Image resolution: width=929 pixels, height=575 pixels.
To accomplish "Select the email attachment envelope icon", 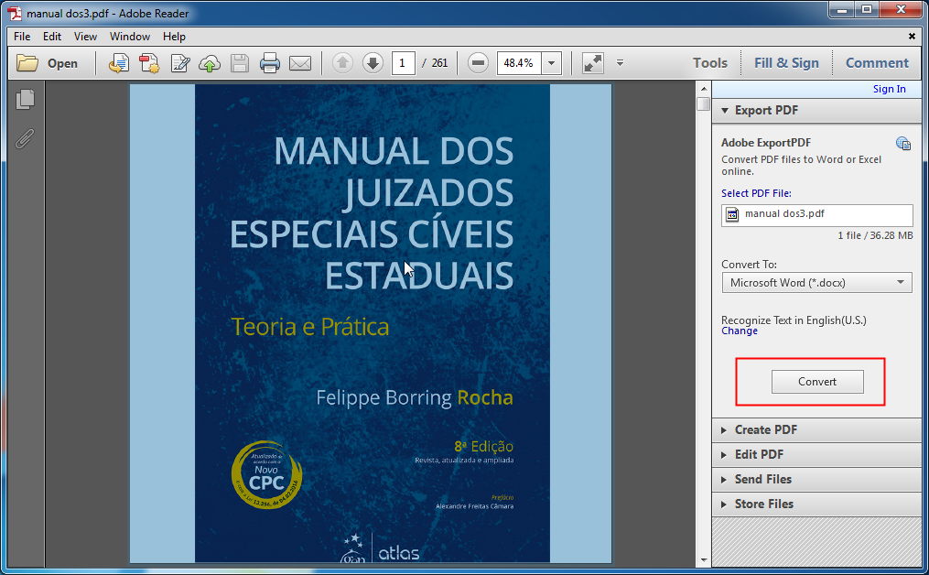I will 300,62.
